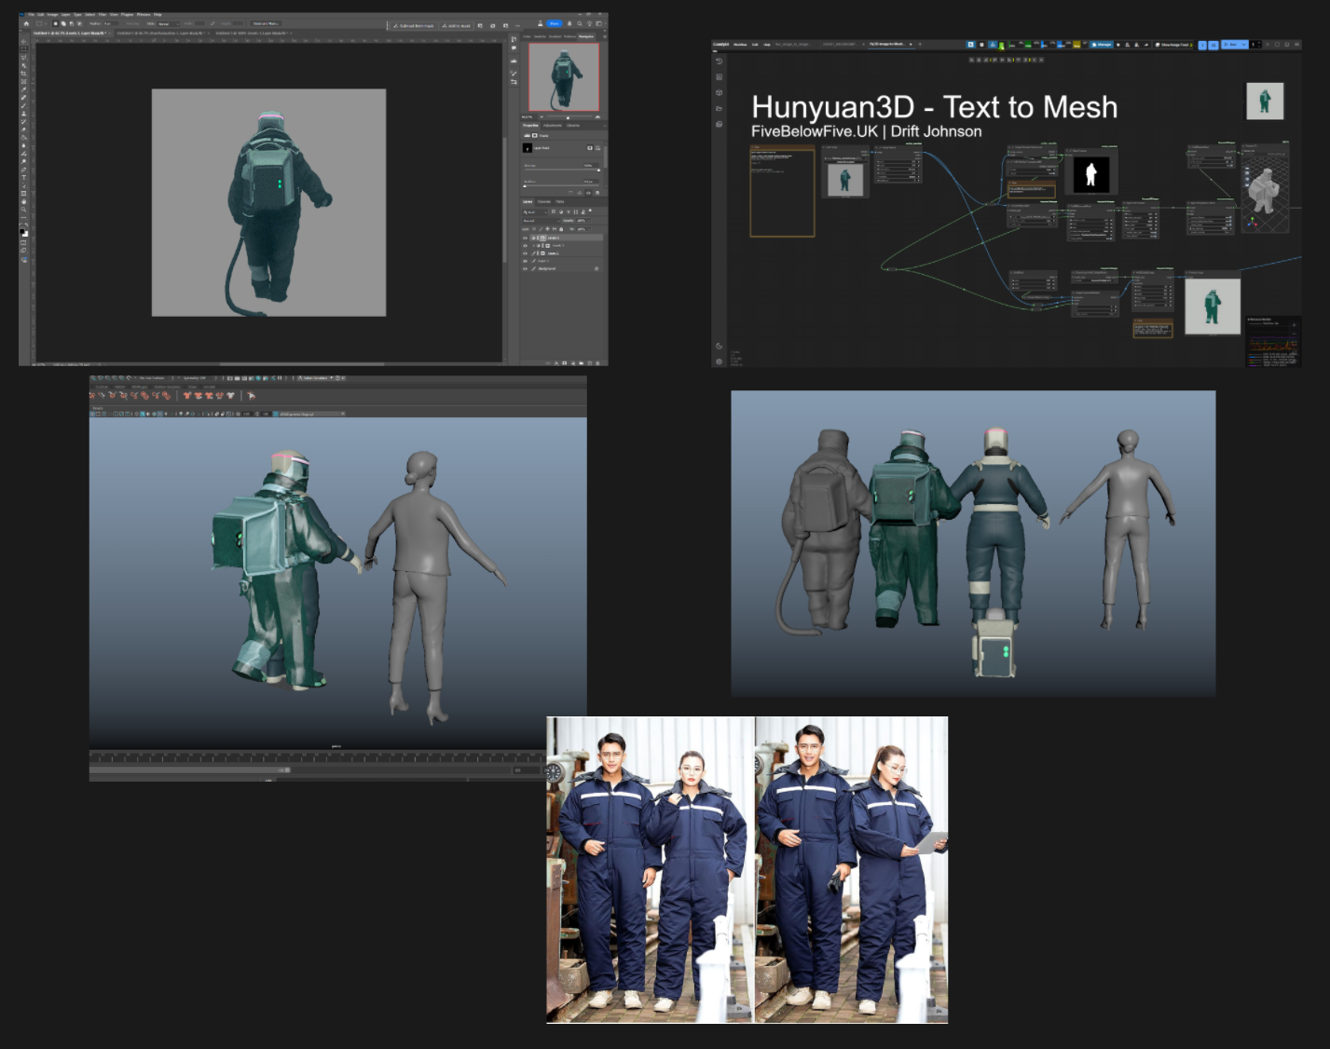Add a new ComfyUI workflow tab with plus
This screenshot has width=1330, height=1049.
tap(920, 45)
